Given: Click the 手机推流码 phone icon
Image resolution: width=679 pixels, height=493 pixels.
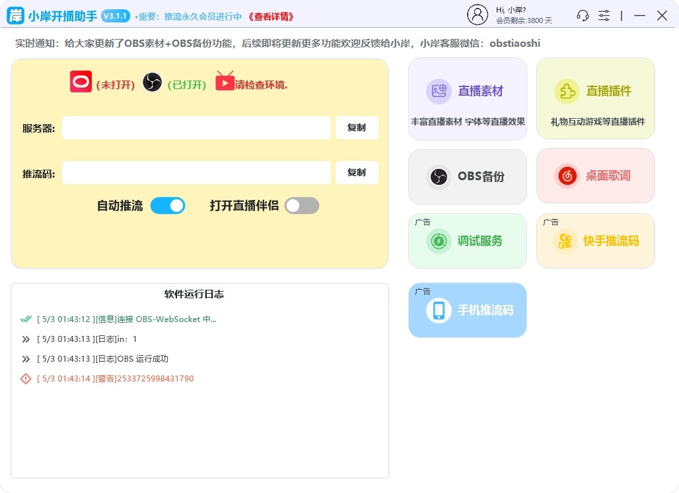Looking at the screenshot, I should (x=439, y=310).
